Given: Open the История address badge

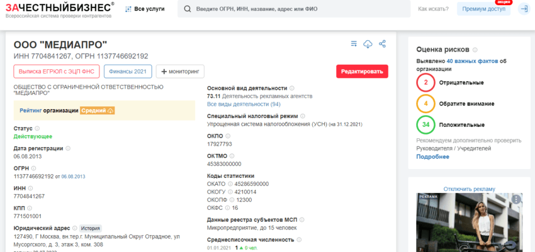Looking at the screenshot, I should click(x=91, y=228).
